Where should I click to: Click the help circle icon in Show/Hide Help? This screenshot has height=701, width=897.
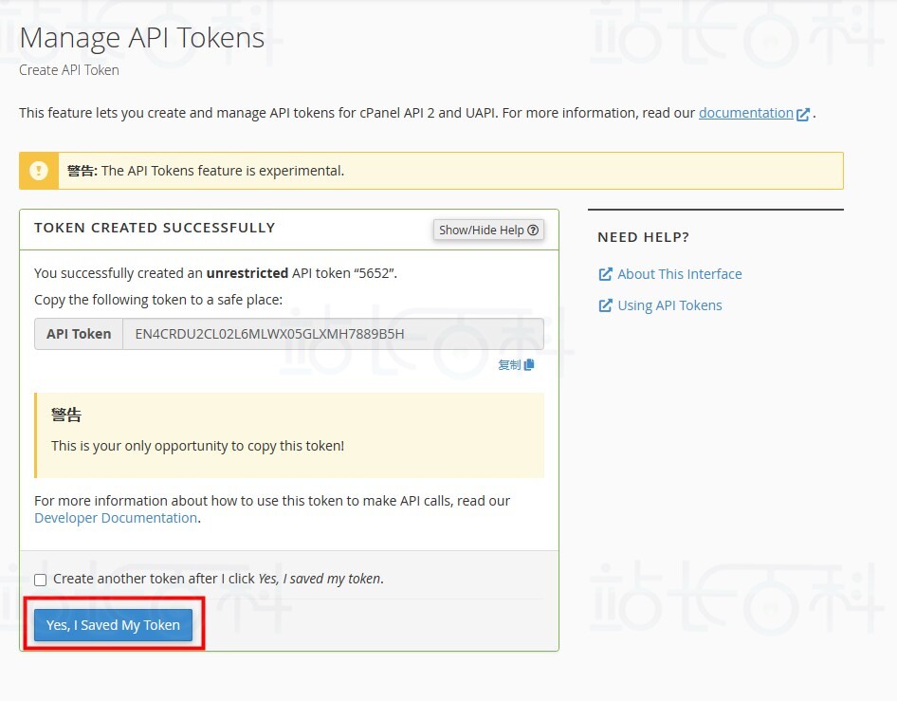point(533,231)
